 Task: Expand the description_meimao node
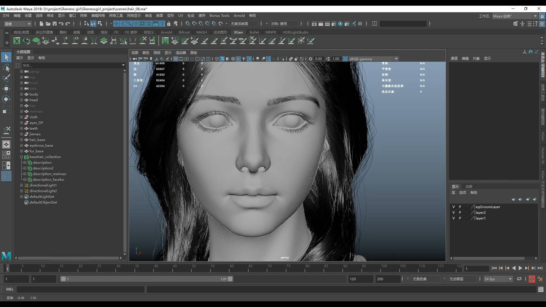[25, 174]
